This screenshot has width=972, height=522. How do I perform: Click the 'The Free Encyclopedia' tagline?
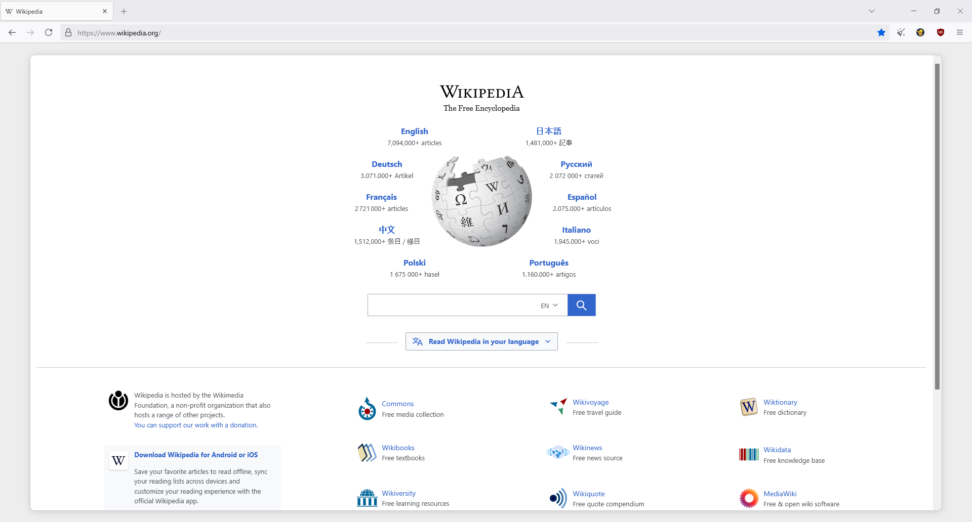481,108
